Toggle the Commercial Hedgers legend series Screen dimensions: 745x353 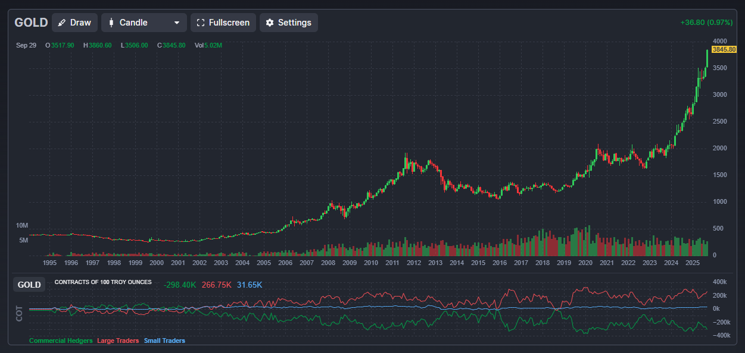[x=61, y=341]
